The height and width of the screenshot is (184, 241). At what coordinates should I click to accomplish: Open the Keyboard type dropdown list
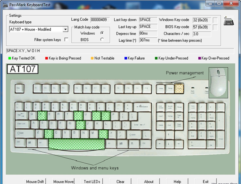coord(65,30)
